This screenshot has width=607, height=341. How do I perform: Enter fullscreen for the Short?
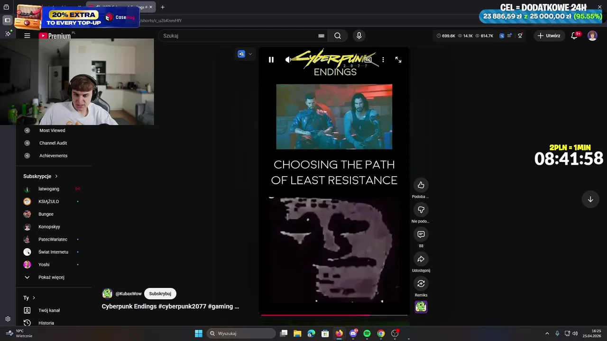pos(398,60)
